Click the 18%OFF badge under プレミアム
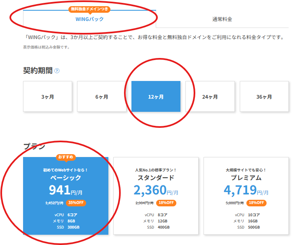The width and height of the screenshot is (302, 245). [256, 203]
